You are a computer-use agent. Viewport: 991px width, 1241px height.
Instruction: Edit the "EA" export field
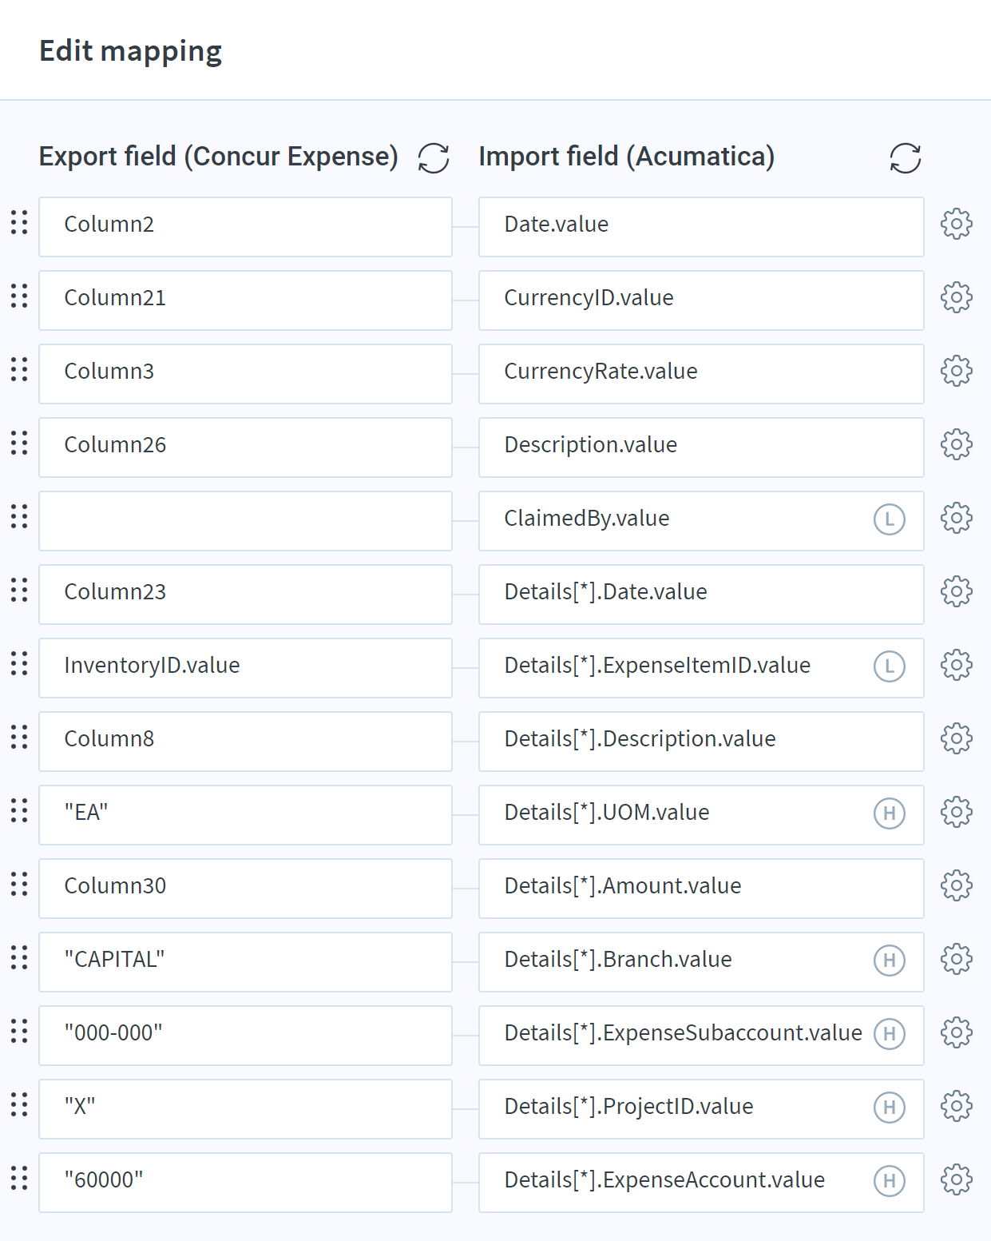tap(245, 815)
